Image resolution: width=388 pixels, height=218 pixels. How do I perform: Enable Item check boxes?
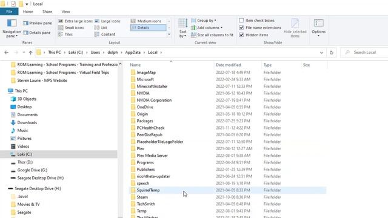click(x=241, y=20)
